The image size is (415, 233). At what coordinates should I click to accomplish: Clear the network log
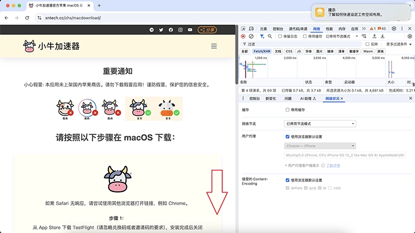tap(251, 36)
